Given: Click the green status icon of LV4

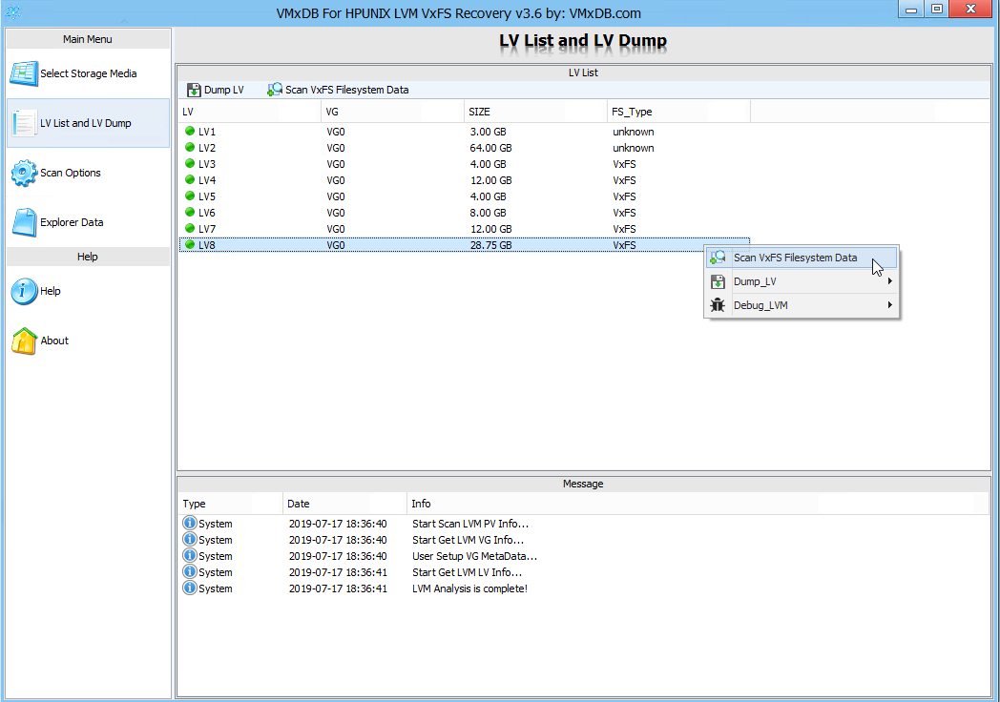Looking at the screenshot, I should (190, 180).
